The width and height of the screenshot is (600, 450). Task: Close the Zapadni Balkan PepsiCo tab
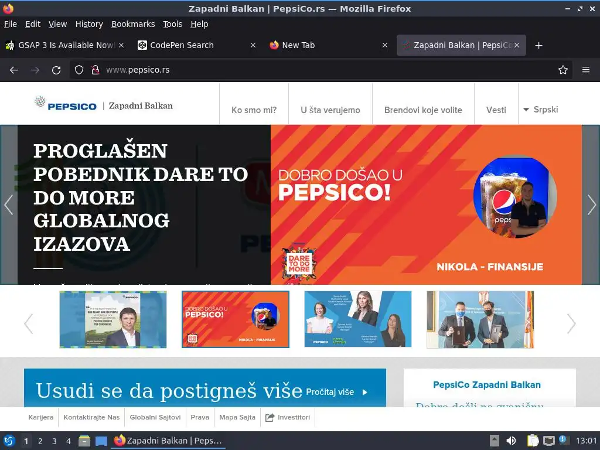(517, 45)
